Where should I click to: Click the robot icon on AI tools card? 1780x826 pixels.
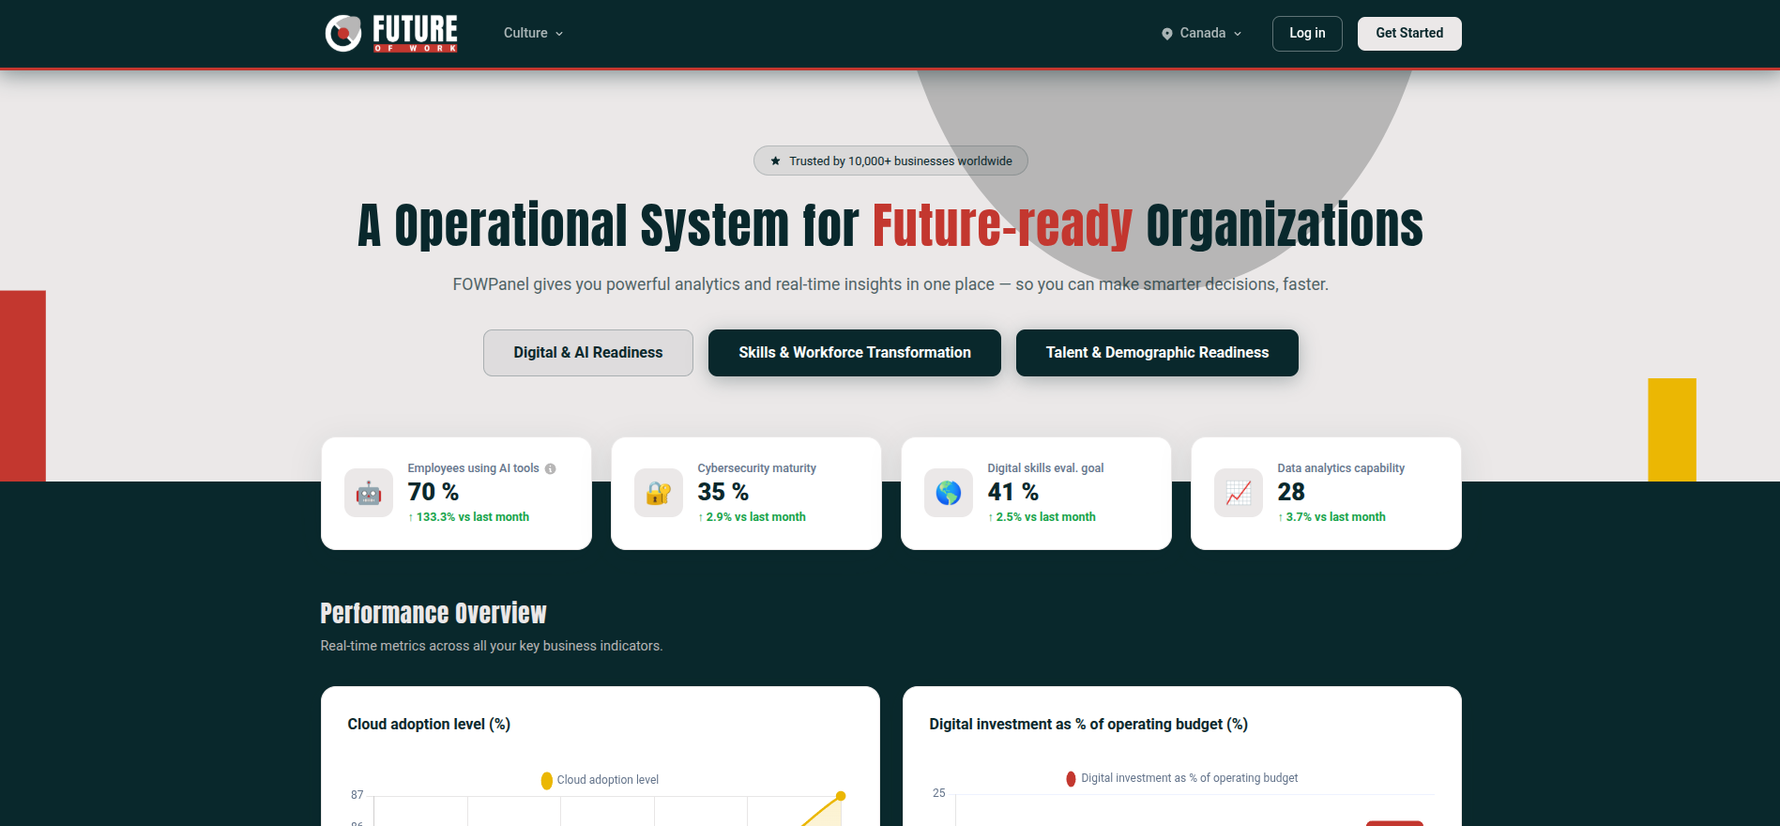click(369, 493)
